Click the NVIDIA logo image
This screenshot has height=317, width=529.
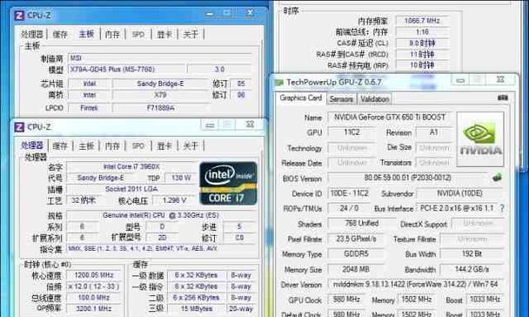point(480,139)
